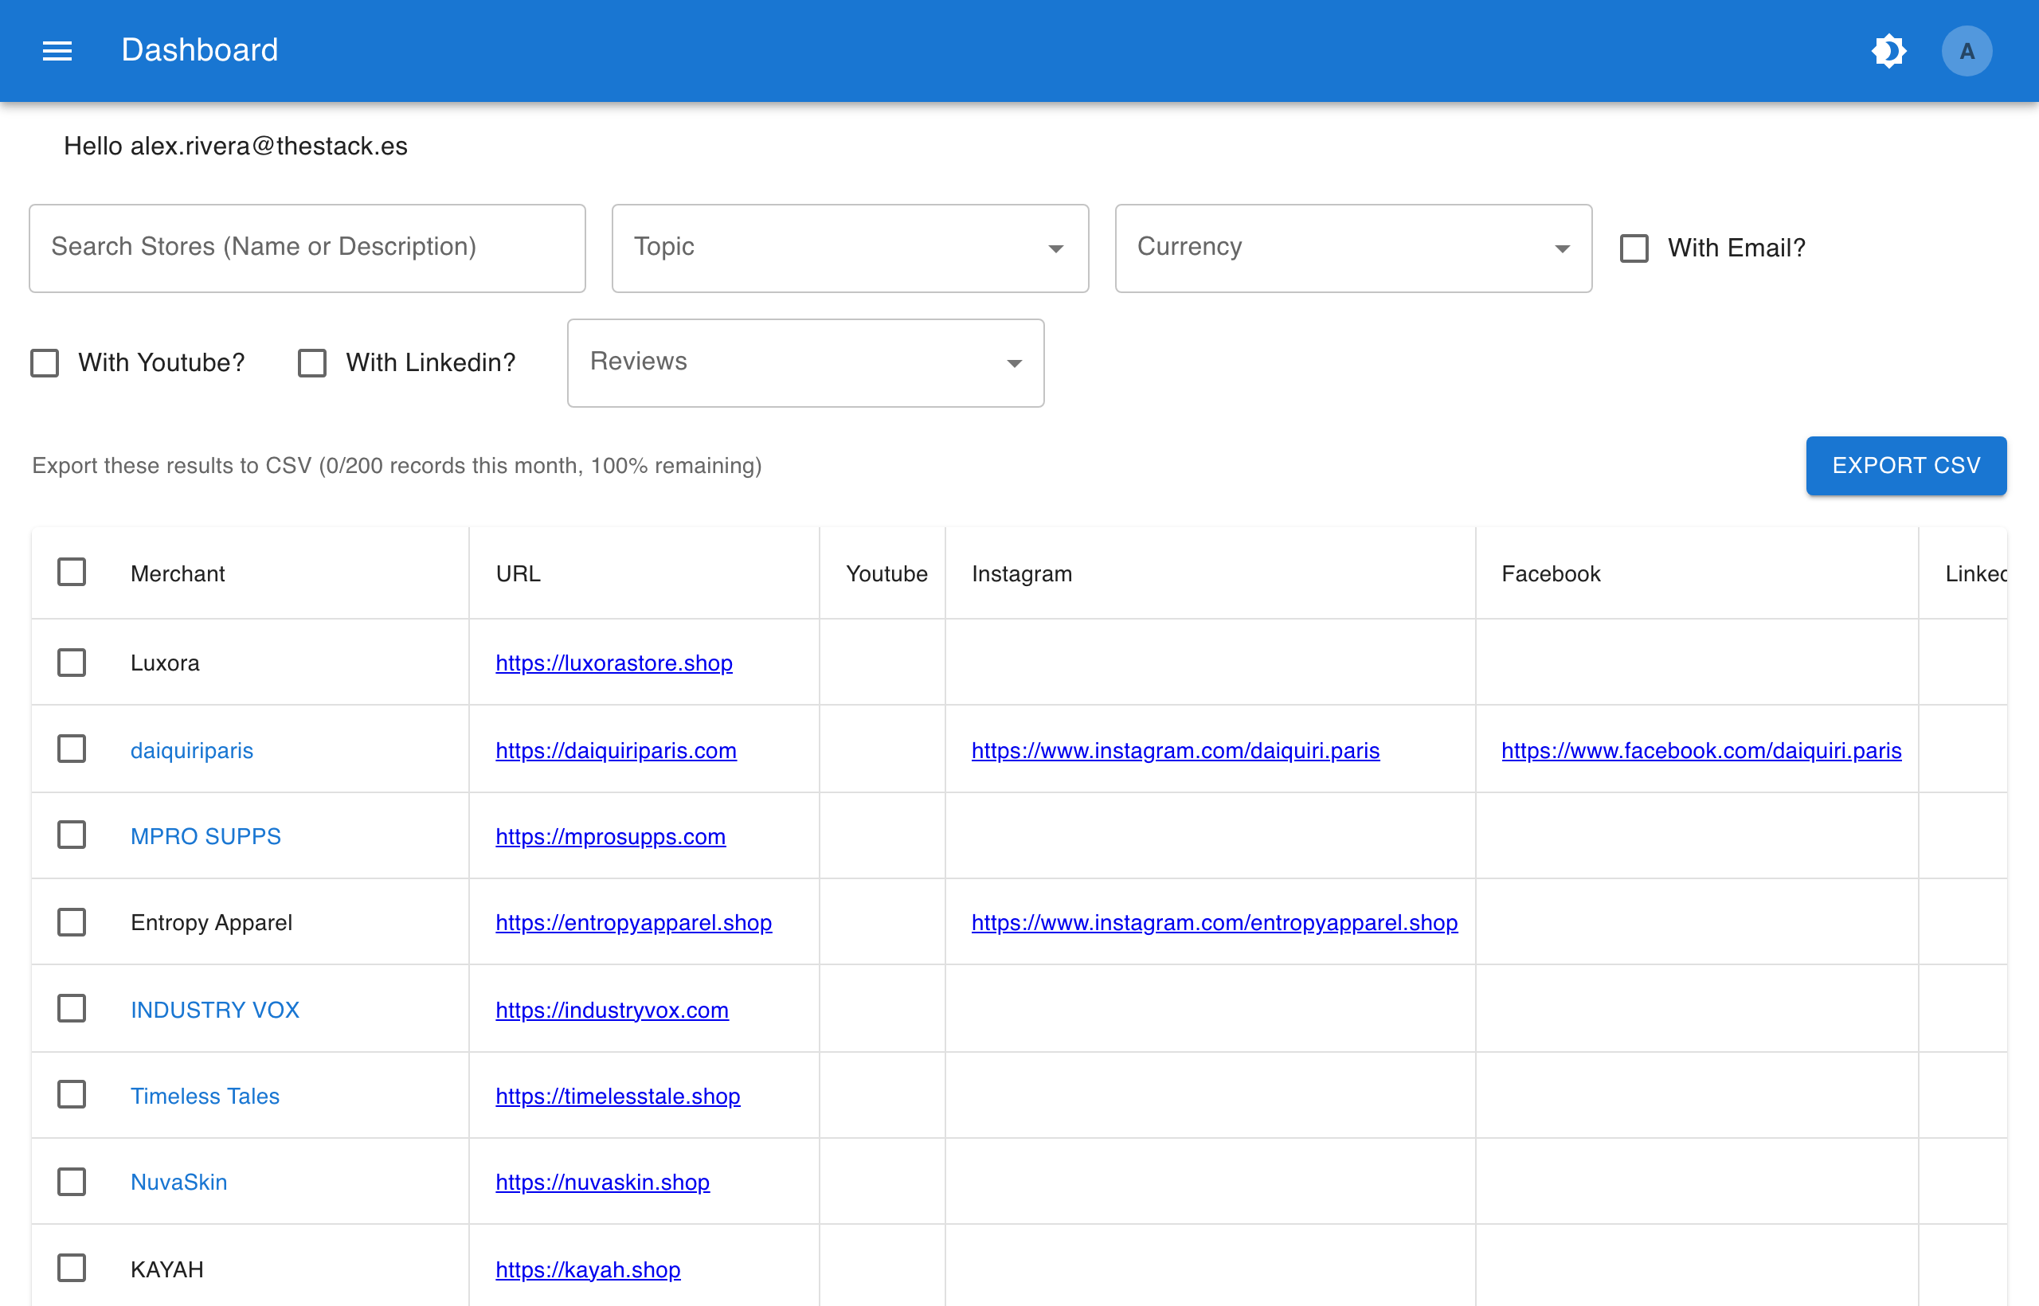Check the Entropy Apparel row checkbox
Viewport: 2039px width, 1306px height.
(71, 922)
